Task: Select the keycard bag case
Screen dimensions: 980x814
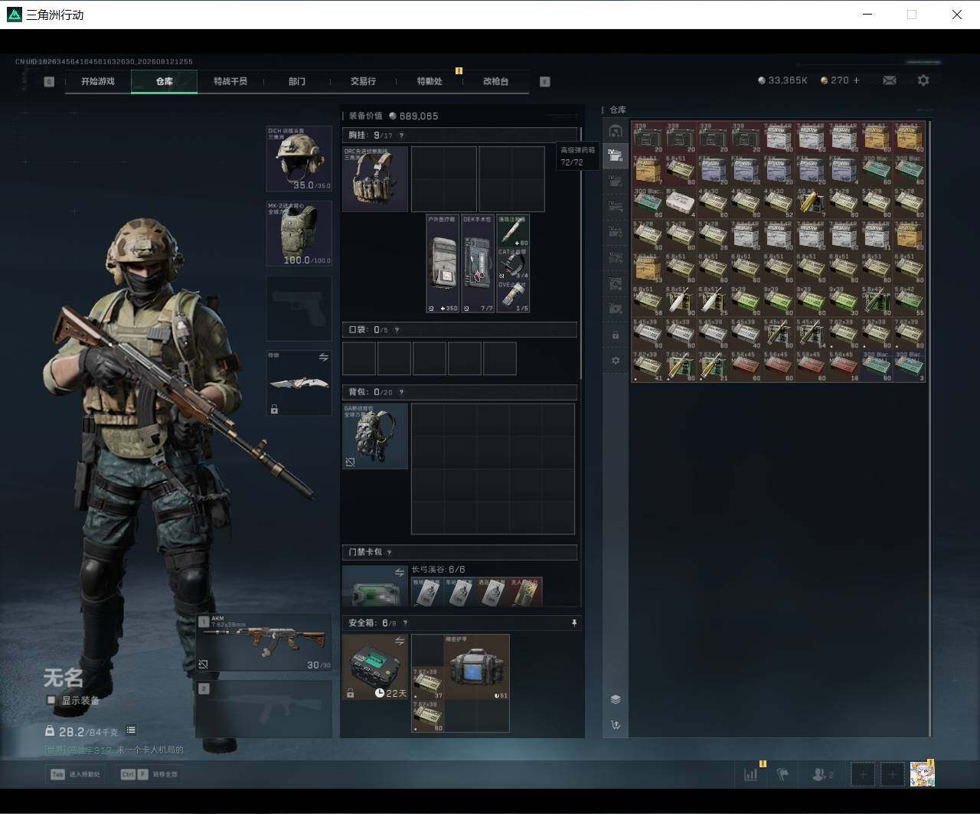Action: coord(375,587)
